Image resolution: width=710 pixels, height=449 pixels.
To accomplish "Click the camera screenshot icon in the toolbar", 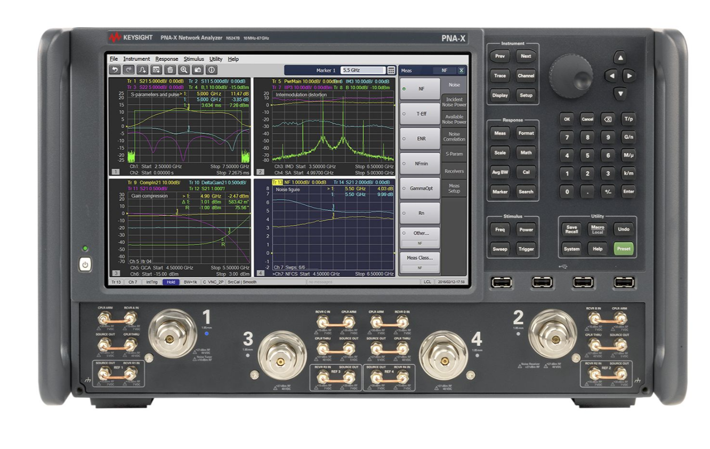I will [198, 70].
